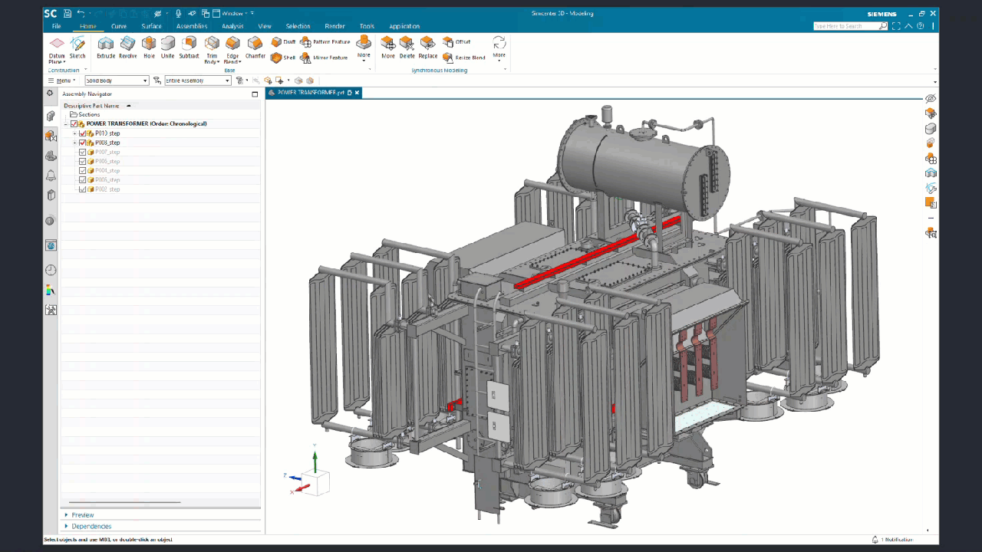Click the Resize Blend button

click(465, 58)
